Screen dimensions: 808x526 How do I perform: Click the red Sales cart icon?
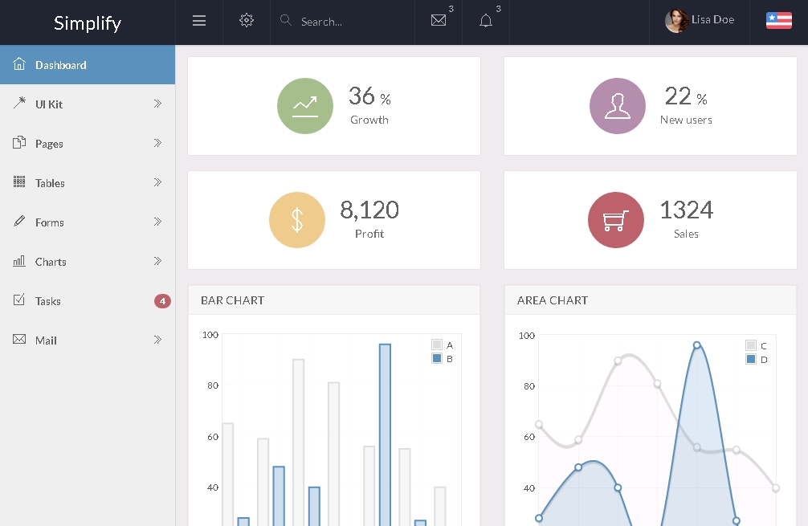[615, 220]
